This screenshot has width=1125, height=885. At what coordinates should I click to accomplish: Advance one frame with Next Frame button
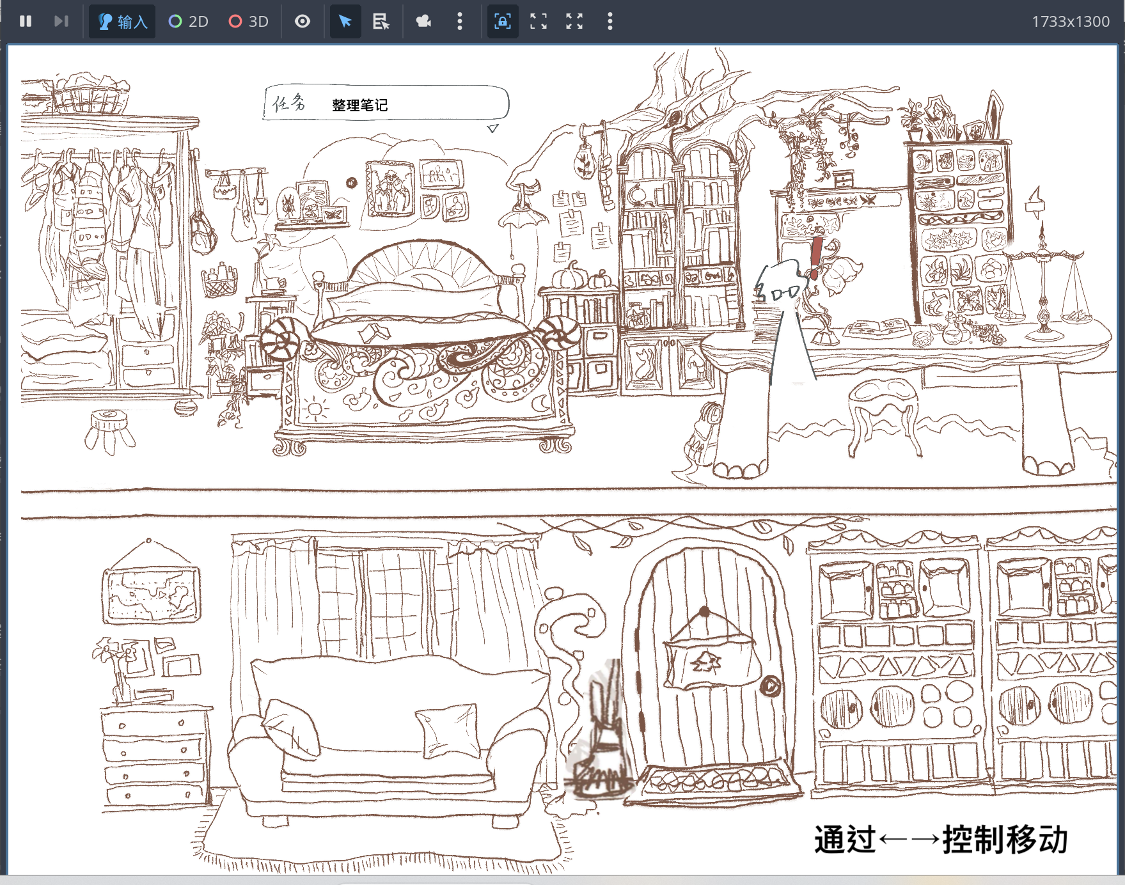(x=61, y=22)
